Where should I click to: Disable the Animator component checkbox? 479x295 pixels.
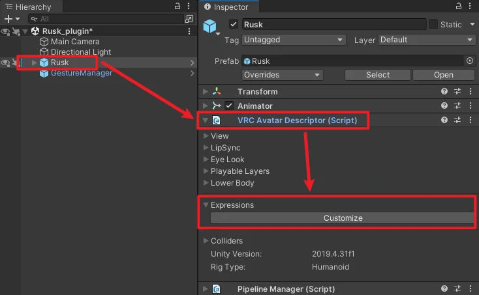pyautogui.click(x=229, y=105)
